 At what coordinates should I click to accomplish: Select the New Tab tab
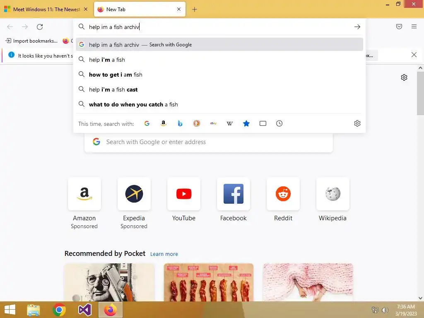140,9
